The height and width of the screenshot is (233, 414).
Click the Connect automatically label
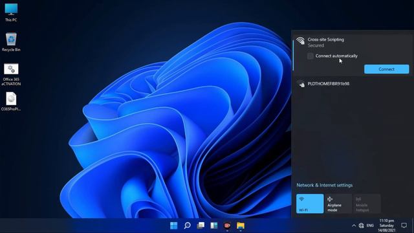coord(336,56)
